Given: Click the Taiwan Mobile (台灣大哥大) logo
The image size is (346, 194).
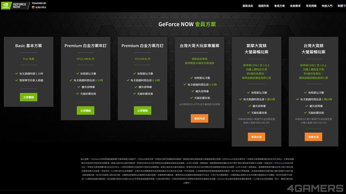Looking at the screenshot, I should [x=39, y=7].
